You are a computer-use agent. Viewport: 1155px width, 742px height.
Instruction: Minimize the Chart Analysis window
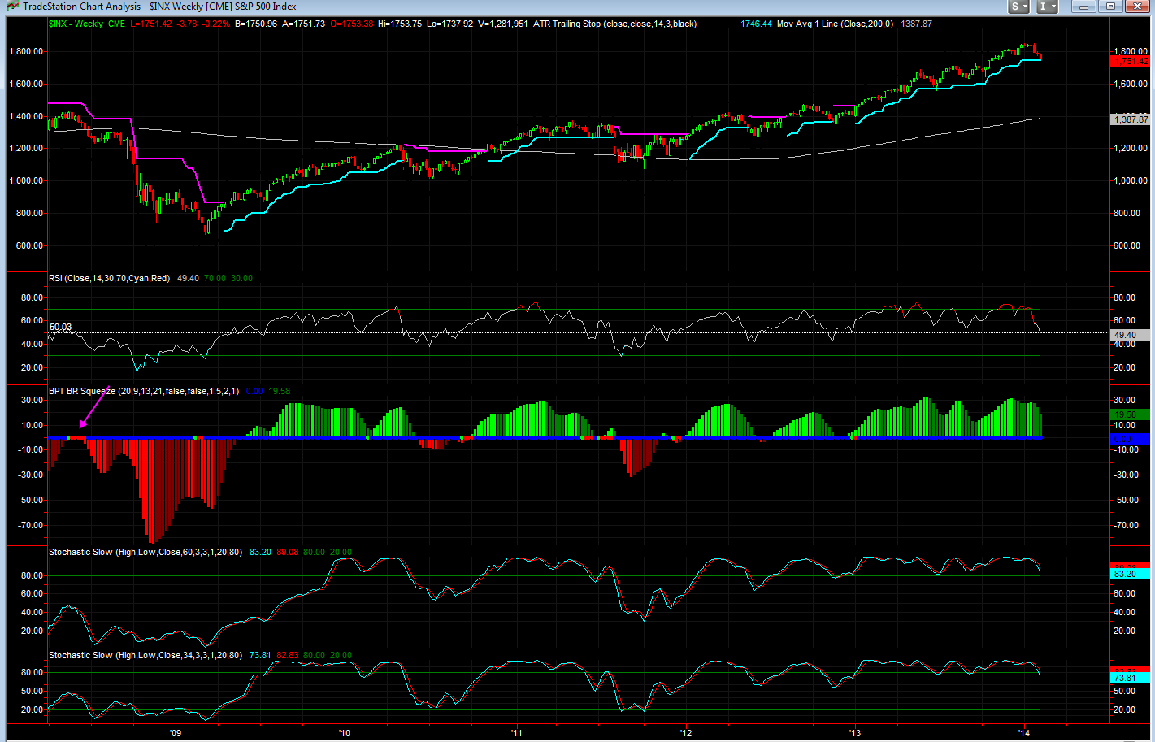[1083, 7]
